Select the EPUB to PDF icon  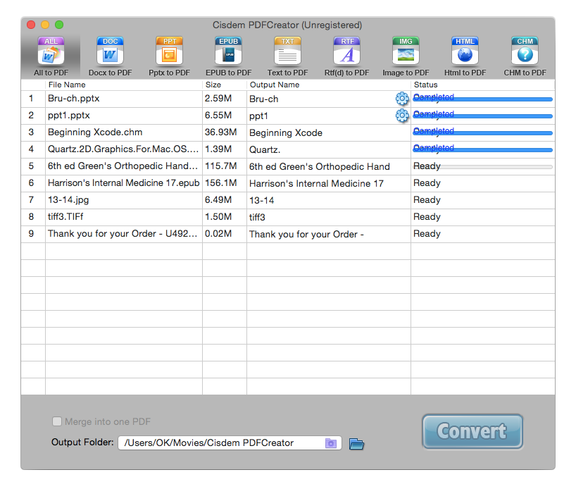[x=228, y=56]
